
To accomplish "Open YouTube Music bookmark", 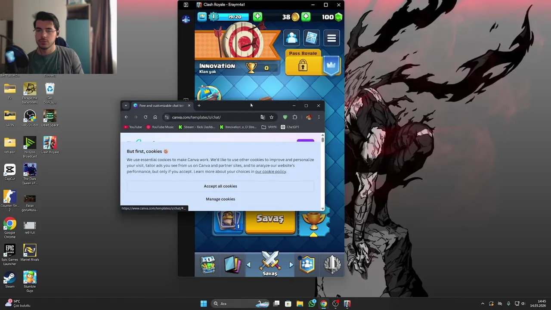I will 160,127.
